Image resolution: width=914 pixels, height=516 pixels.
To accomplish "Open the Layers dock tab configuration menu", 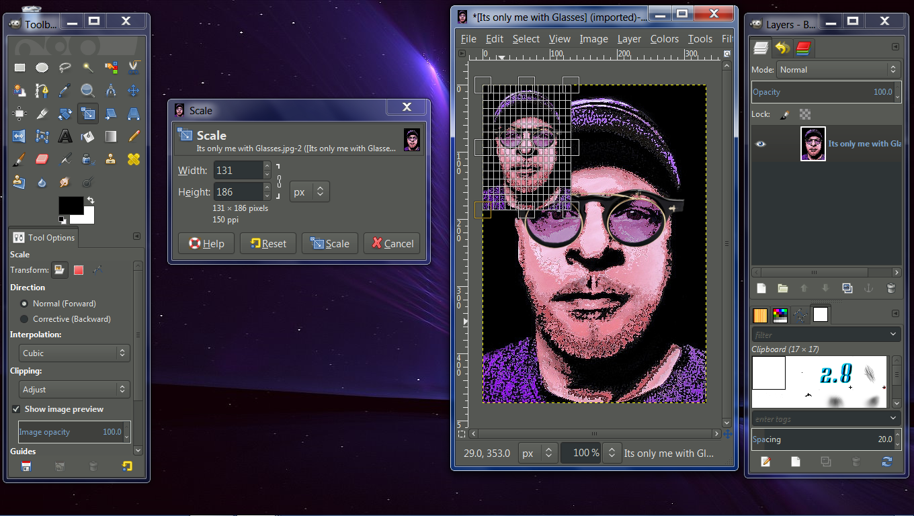I will pyautogui.click(x=895, y=47).
